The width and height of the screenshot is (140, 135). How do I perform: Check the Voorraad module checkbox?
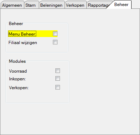click(57, 71)
